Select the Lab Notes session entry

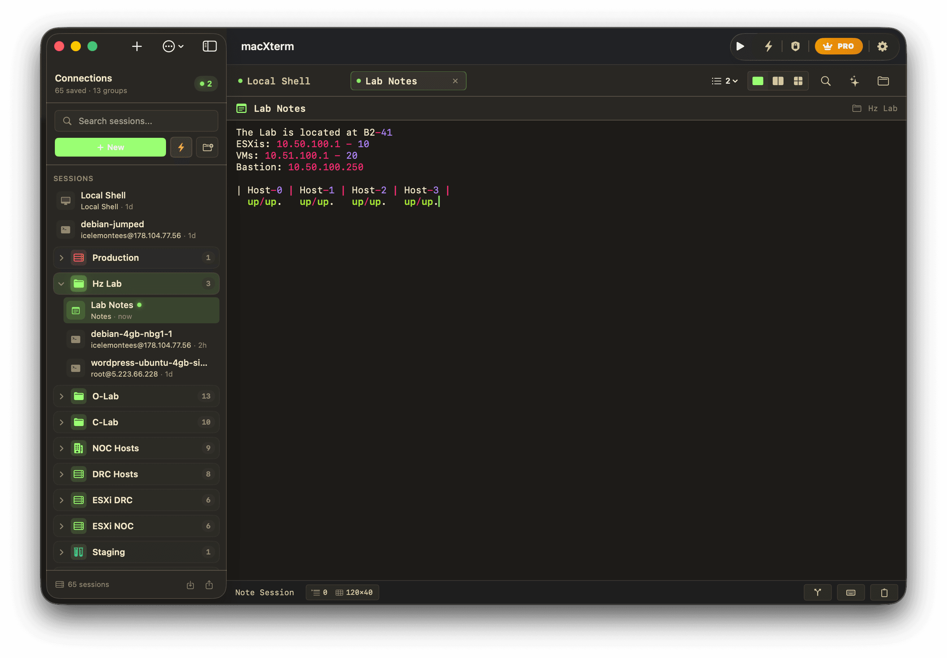[x=141, y=311]
